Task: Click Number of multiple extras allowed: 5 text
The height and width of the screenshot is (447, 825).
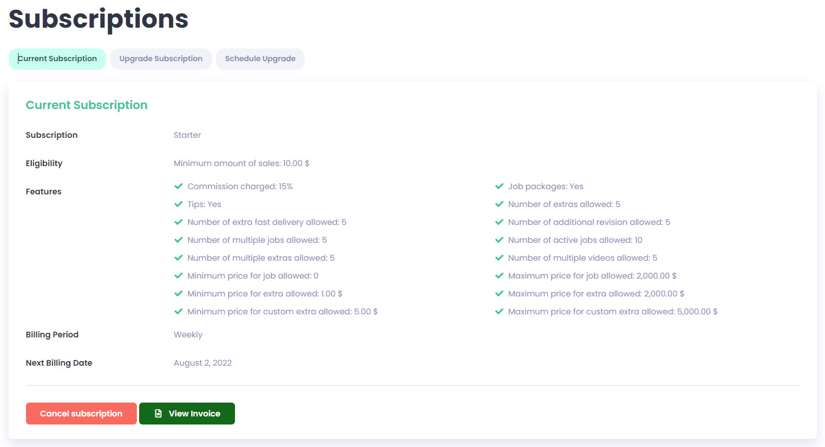Action: click(261, 258)
